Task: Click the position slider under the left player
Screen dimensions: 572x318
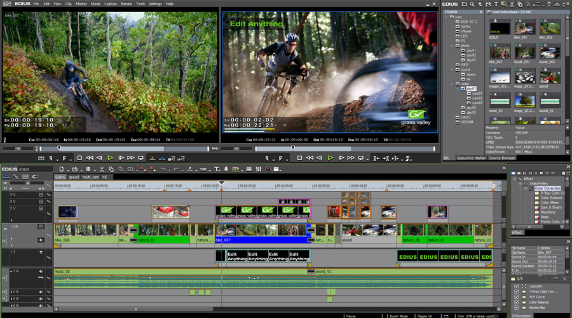Action: (x=124, y=149)
